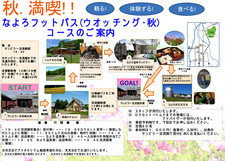This screenshot has width=225, height=161.
Task: Click the 物作り体験 label
Action: 102,43
